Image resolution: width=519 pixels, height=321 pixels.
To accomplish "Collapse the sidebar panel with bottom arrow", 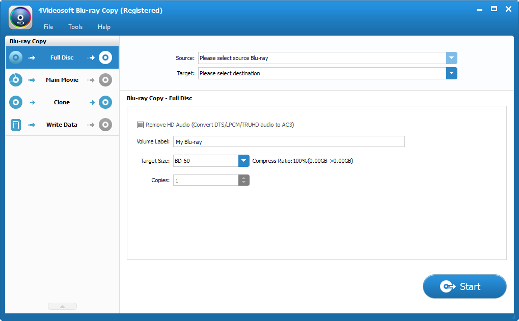I will [x=62, y=306].
